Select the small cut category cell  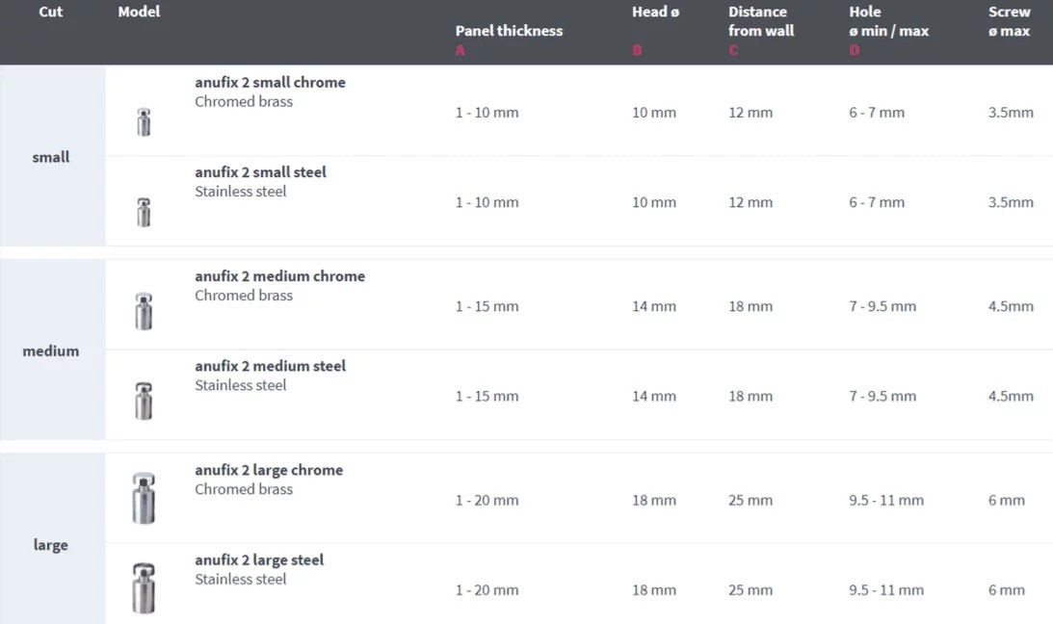(51, 157)
